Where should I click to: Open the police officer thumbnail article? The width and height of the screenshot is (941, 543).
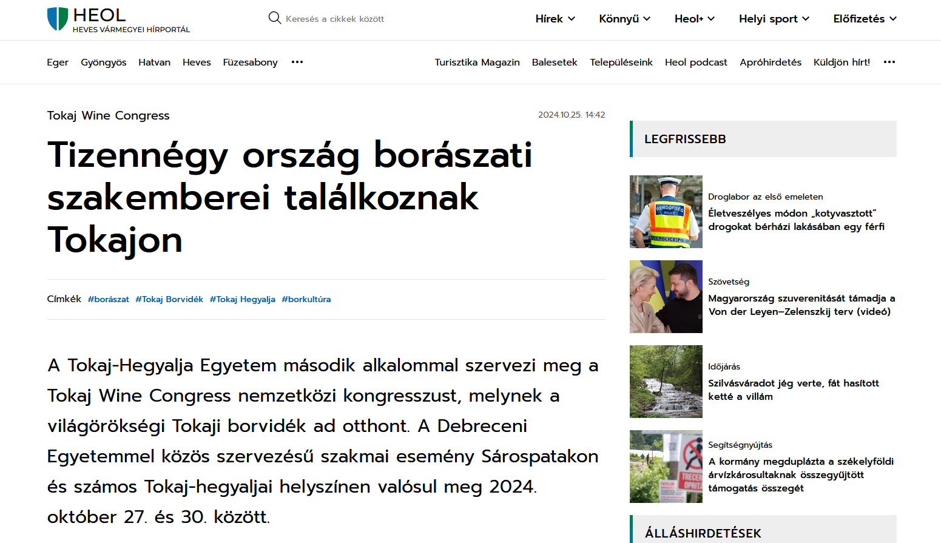click(x=666, y=212)
